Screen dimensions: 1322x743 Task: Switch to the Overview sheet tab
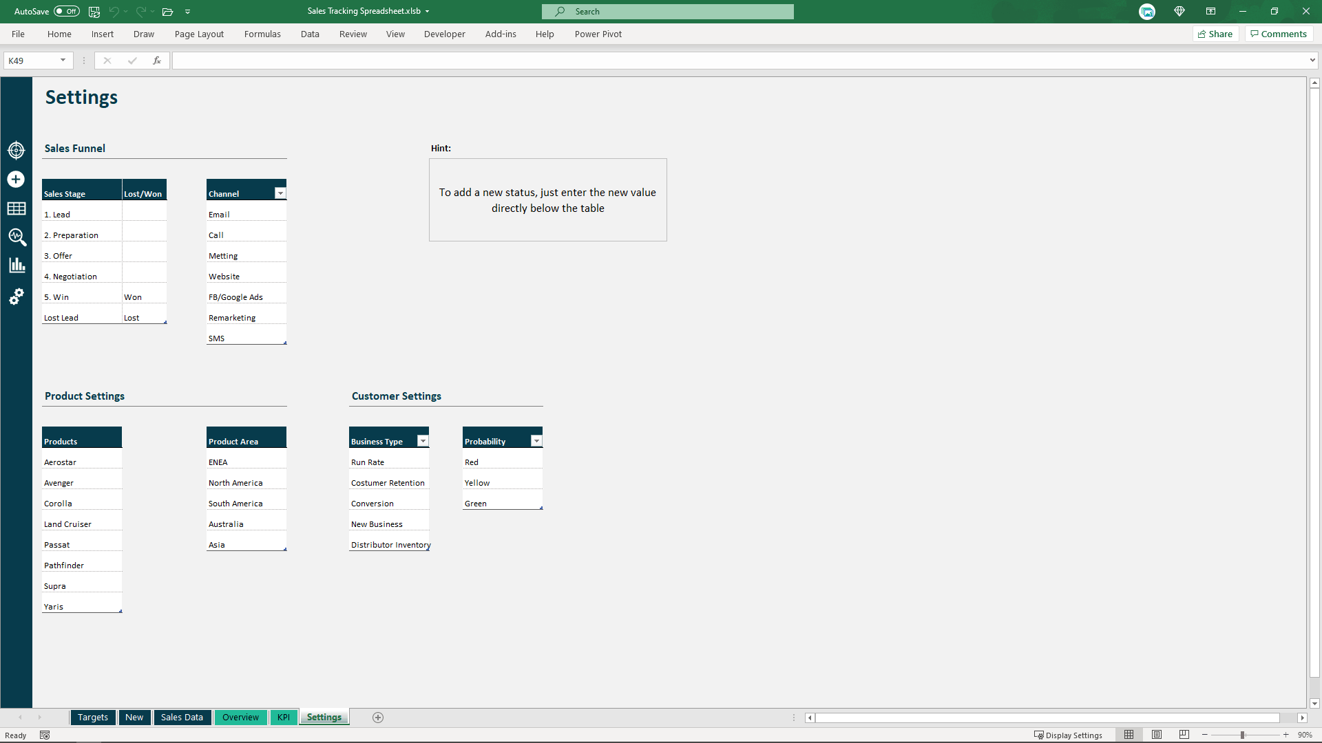click(x=240, y=717)
